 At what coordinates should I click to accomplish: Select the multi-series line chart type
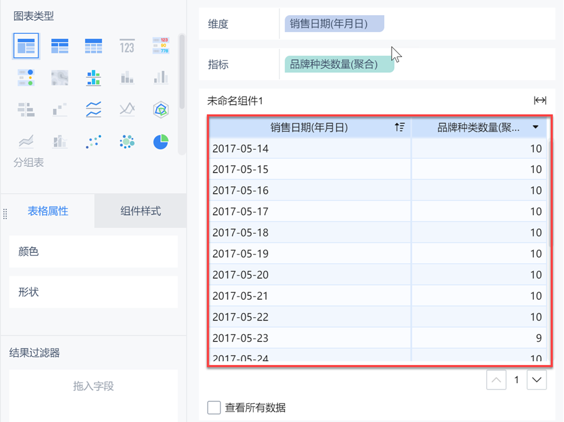pos(93,110)
